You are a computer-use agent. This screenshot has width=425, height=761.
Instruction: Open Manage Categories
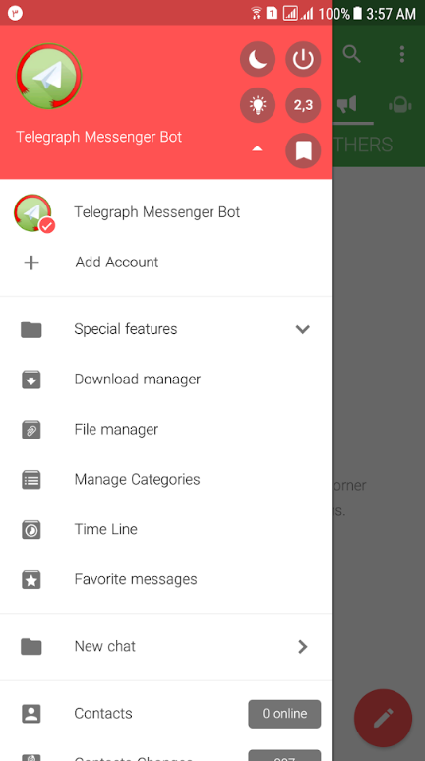165,480
